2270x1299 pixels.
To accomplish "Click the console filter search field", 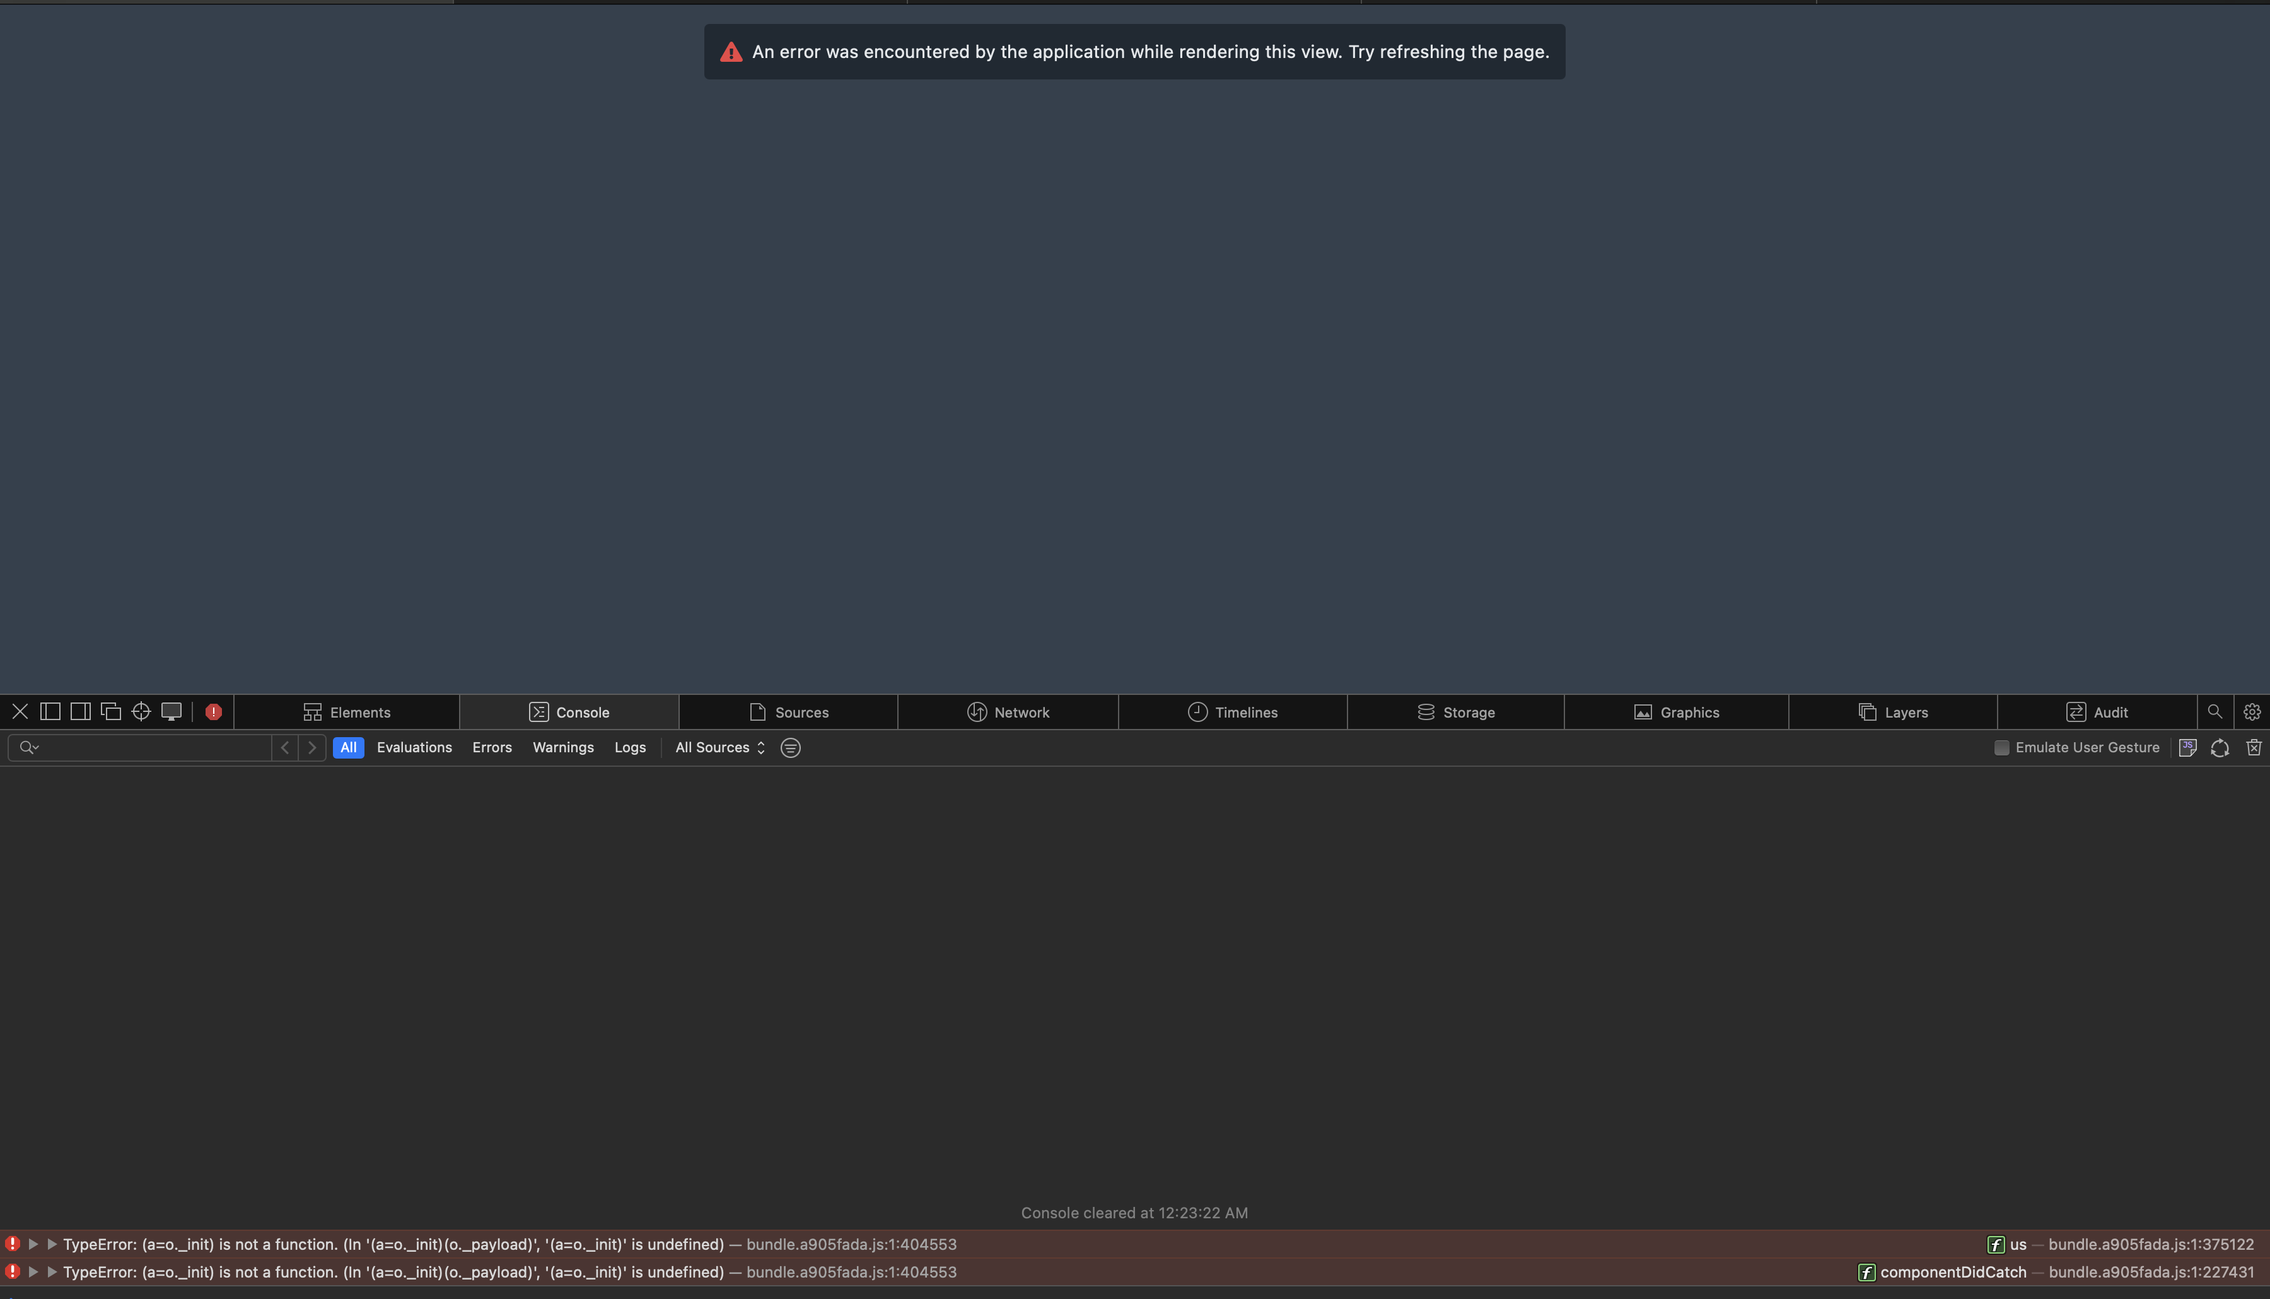I will pyautogui.click(x=139, y=748).
